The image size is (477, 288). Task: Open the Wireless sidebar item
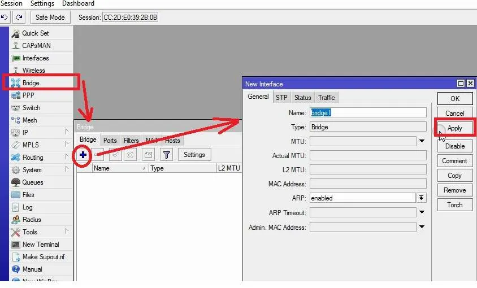tap(33, 71)
